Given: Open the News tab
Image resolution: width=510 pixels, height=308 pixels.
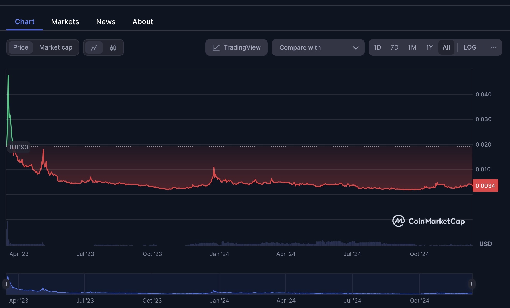Looking at the screenshot, I should (x=106, y=22).
